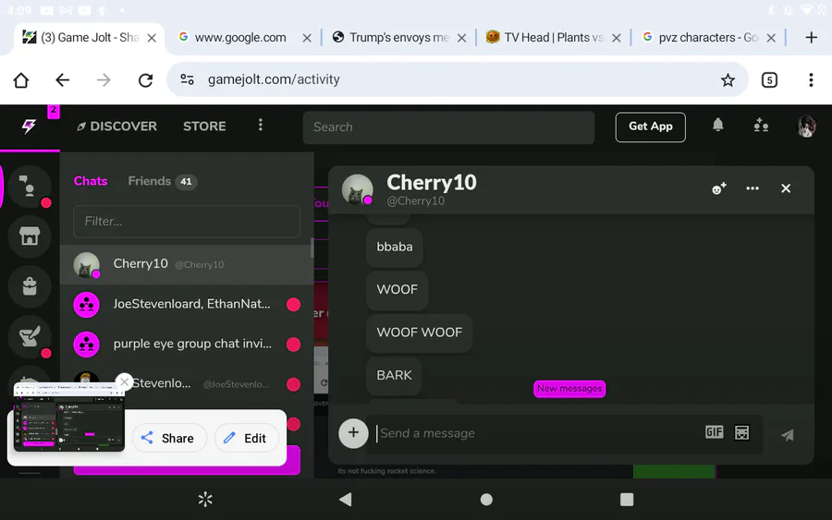This screenshot has width=832, height=520.
Task: Open a new browser tab
Action: pos(811,38)
